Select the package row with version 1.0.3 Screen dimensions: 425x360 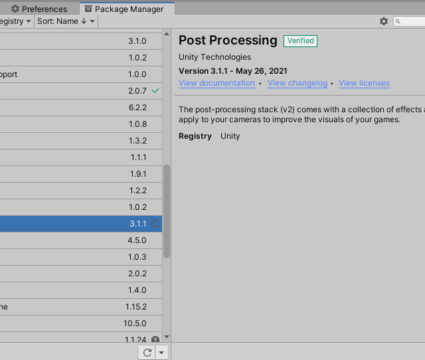tap(81, 257)
